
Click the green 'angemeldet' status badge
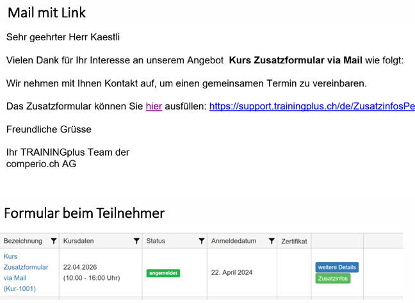(x=163, y=273)
